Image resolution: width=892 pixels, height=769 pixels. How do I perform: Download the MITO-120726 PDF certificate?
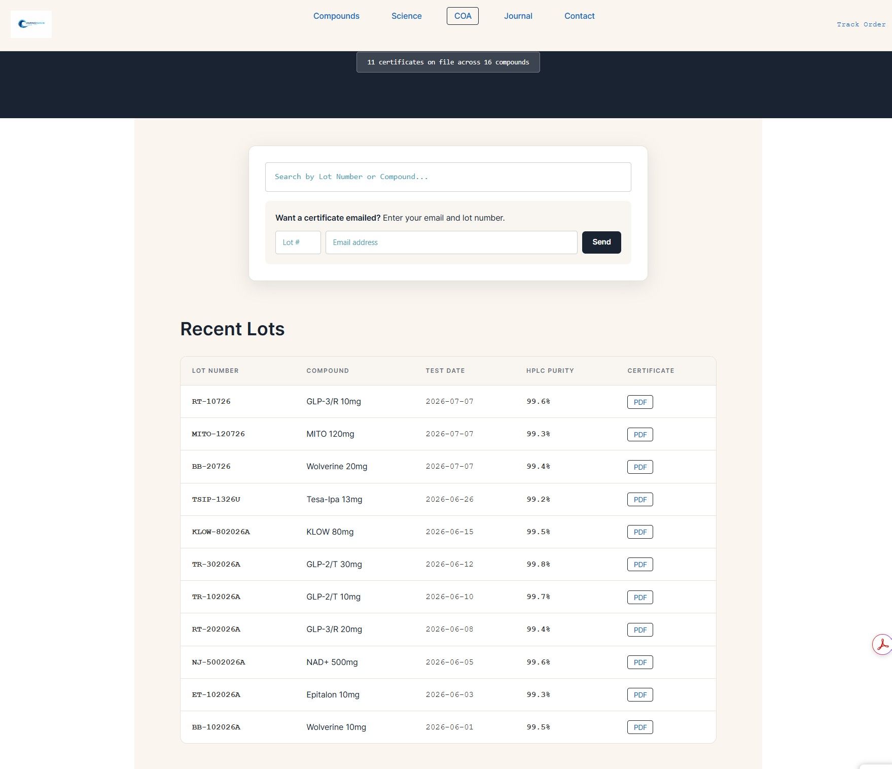[640, 434]
